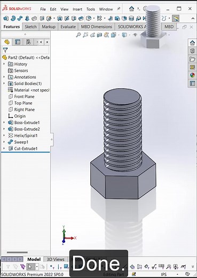
Task: Open Fillet dropdown arrow
Action: (x=94, y=18)
